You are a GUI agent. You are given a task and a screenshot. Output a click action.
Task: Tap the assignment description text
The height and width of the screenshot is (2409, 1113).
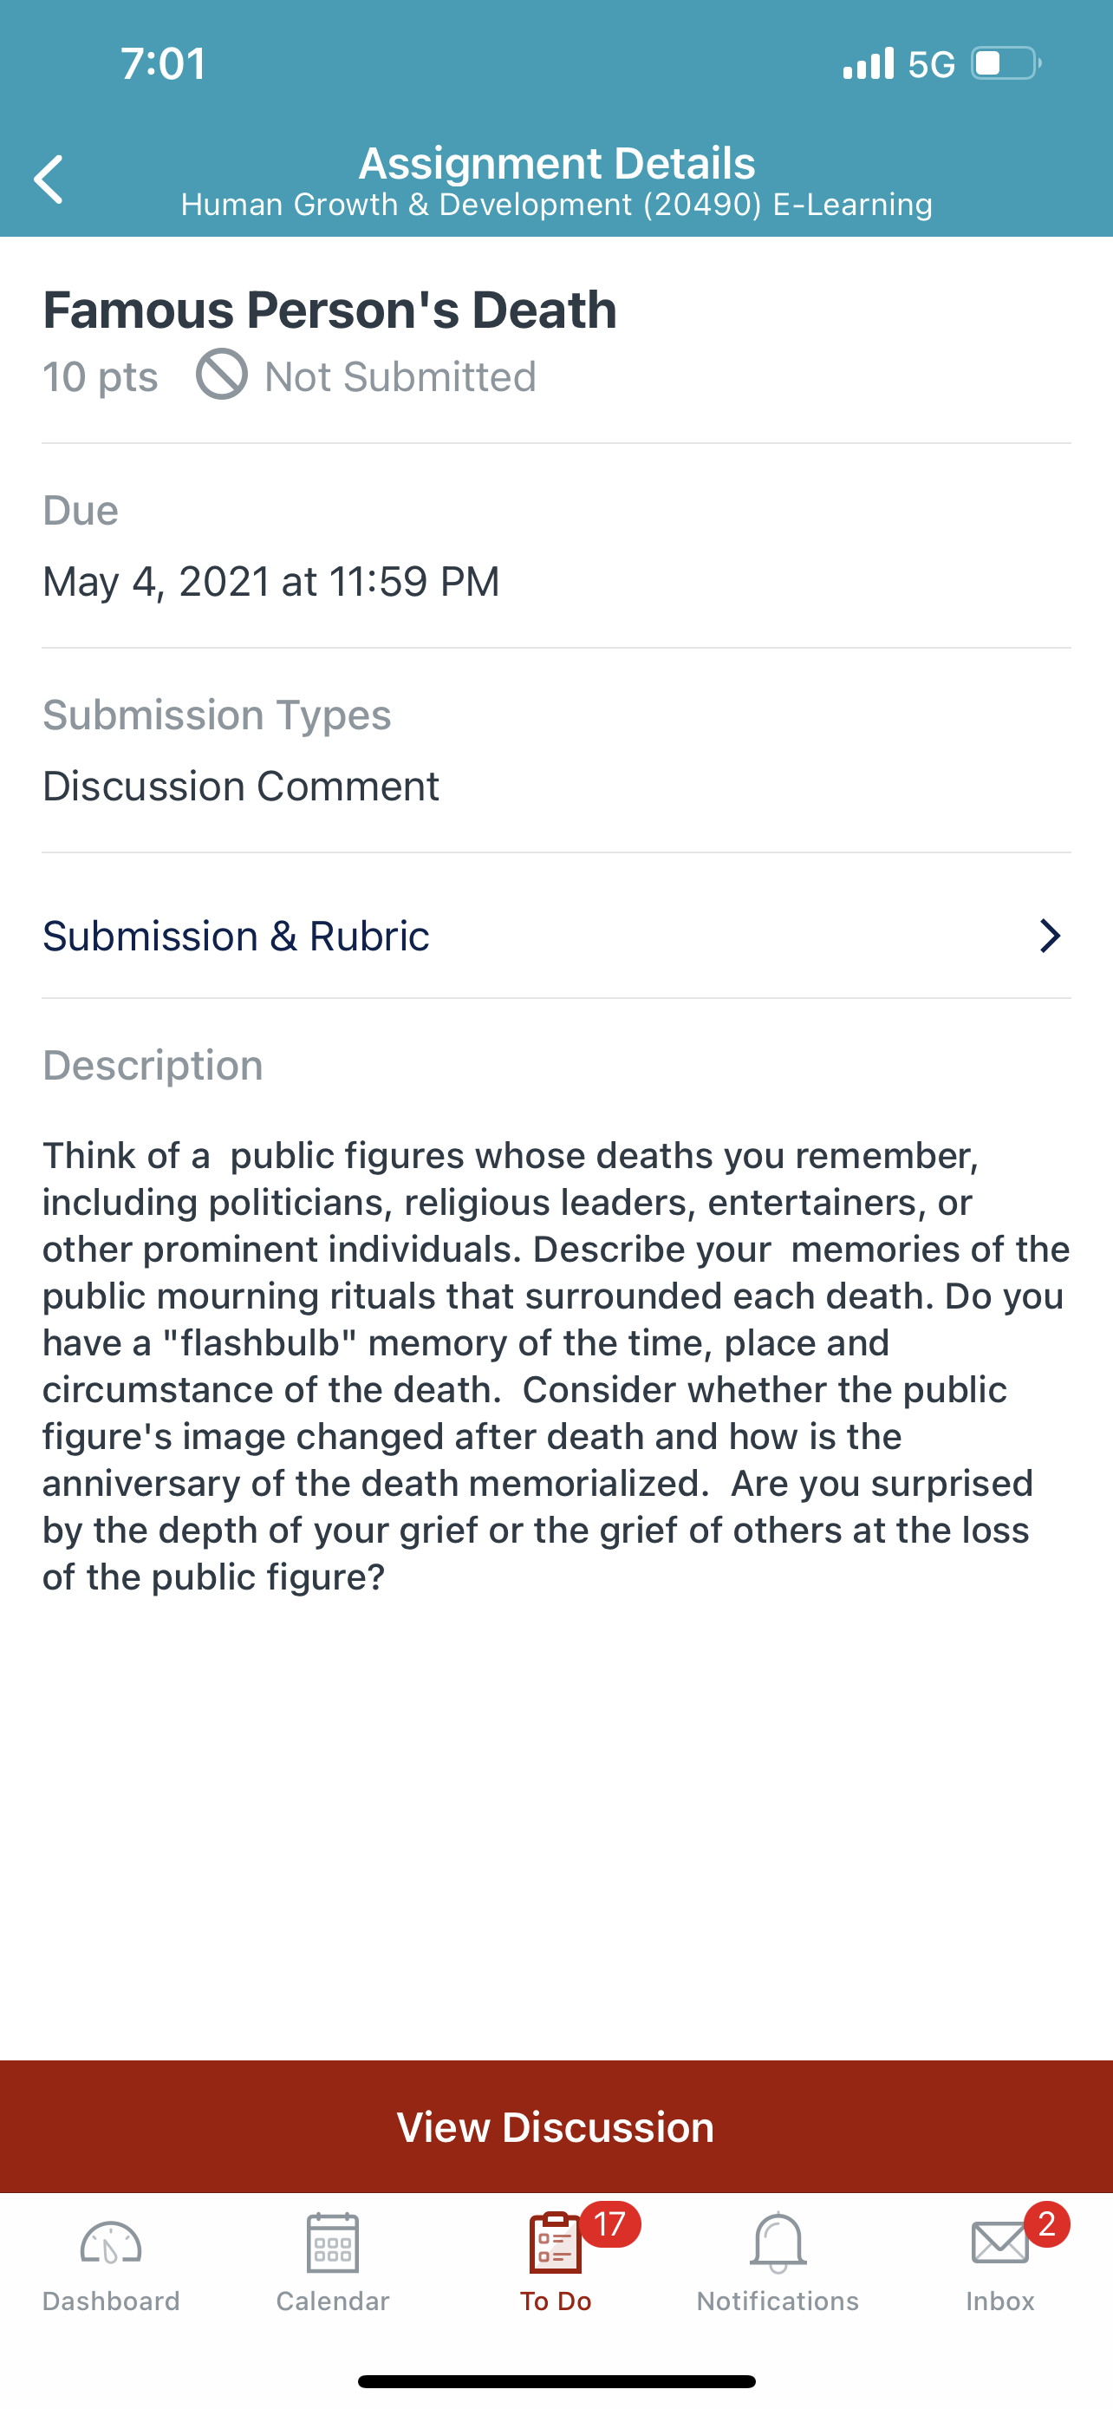(556, 1367)
